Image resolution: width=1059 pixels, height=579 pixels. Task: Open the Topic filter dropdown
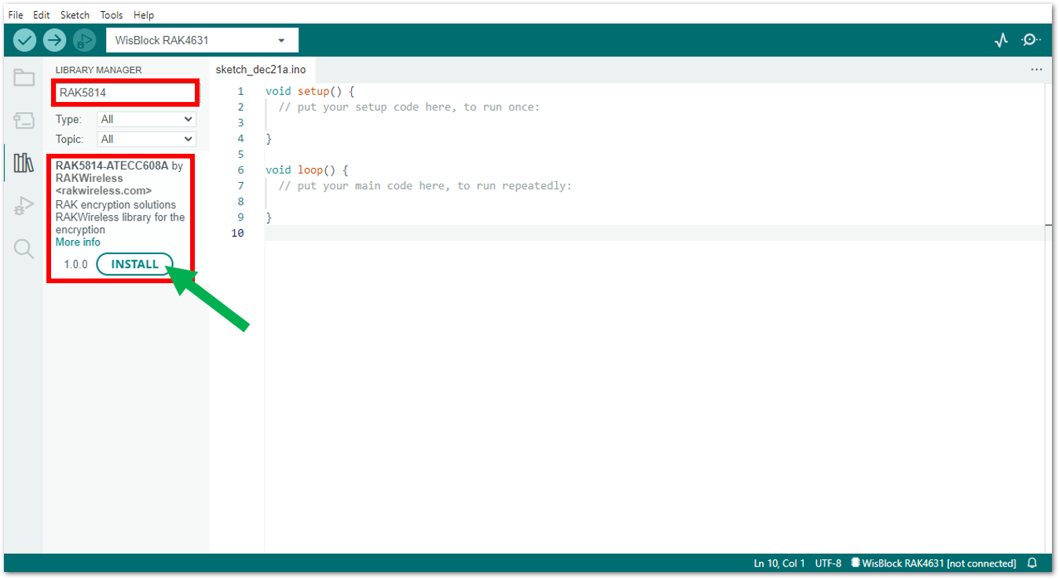click(147, 139)
